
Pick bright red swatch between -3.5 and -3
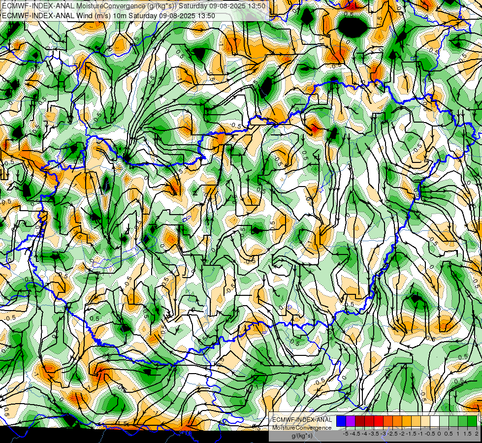pyautogui.click(x=379, y=421)
